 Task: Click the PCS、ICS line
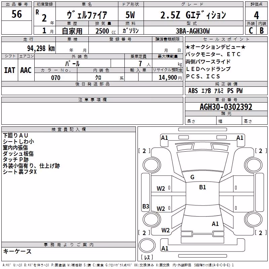[203, 76]
